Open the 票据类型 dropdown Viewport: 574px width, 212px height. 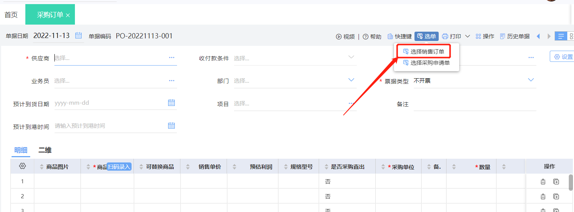(531, 80)
